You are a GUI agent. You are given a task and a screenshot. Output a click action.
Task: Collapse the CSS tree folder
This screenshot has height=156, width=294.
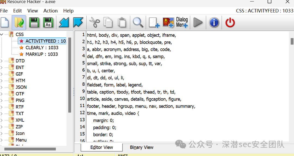pos(2,35)
